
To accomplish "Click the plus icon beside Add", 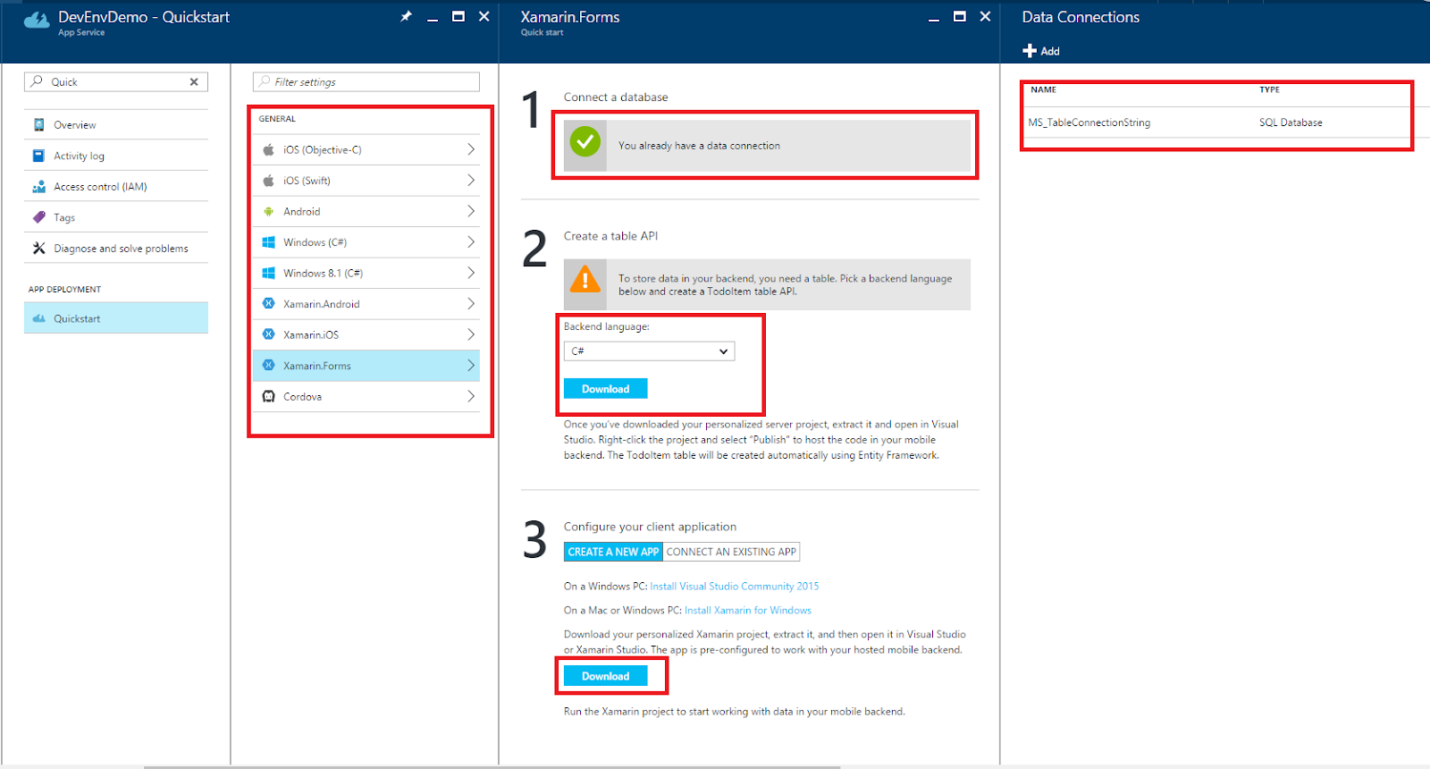I will click(1030, 51).
